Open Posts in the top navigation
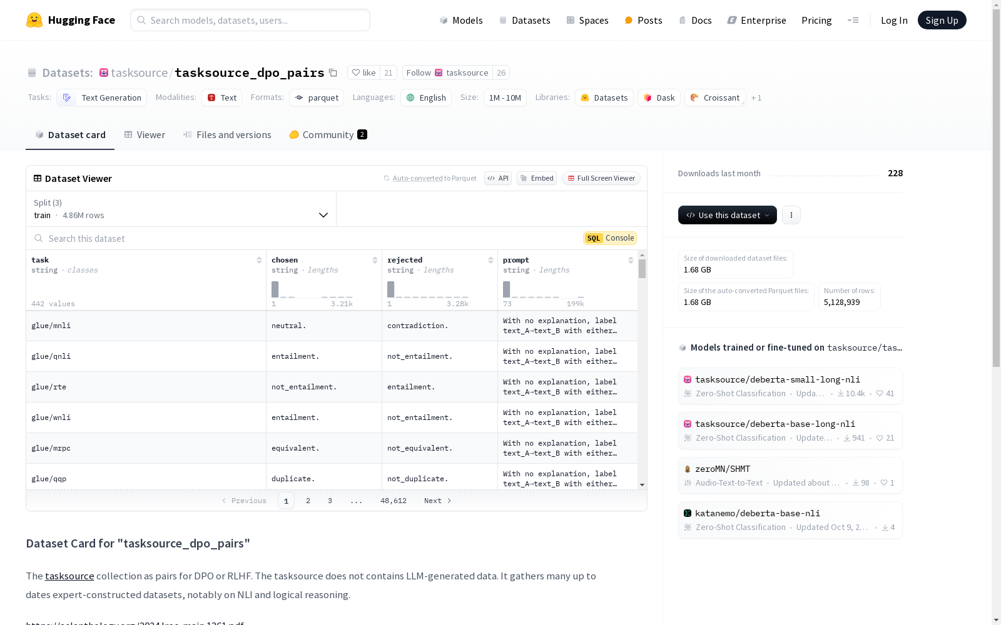This screenshot has width=1001, height=625. pos(643,20)
